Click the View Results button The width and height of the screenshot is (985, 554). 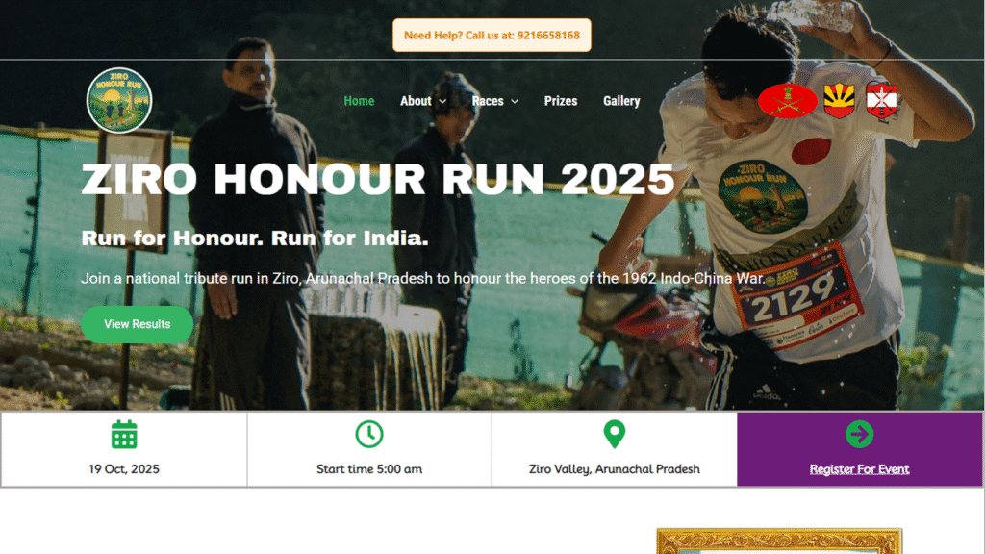click(x=137, y=324)
